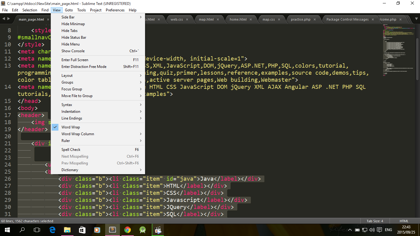Open Action Center notifications icon
The image size is (420, 236).
(379, 230)
